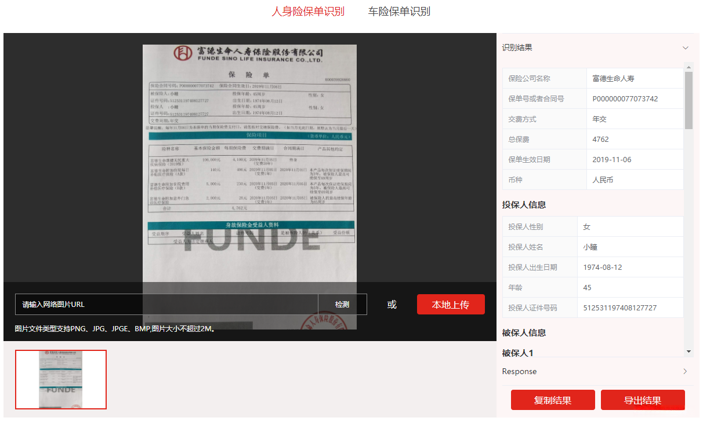Click the 投保人出生日期 label cell
This screenshot has width=703, height=421.
[540, 267]
